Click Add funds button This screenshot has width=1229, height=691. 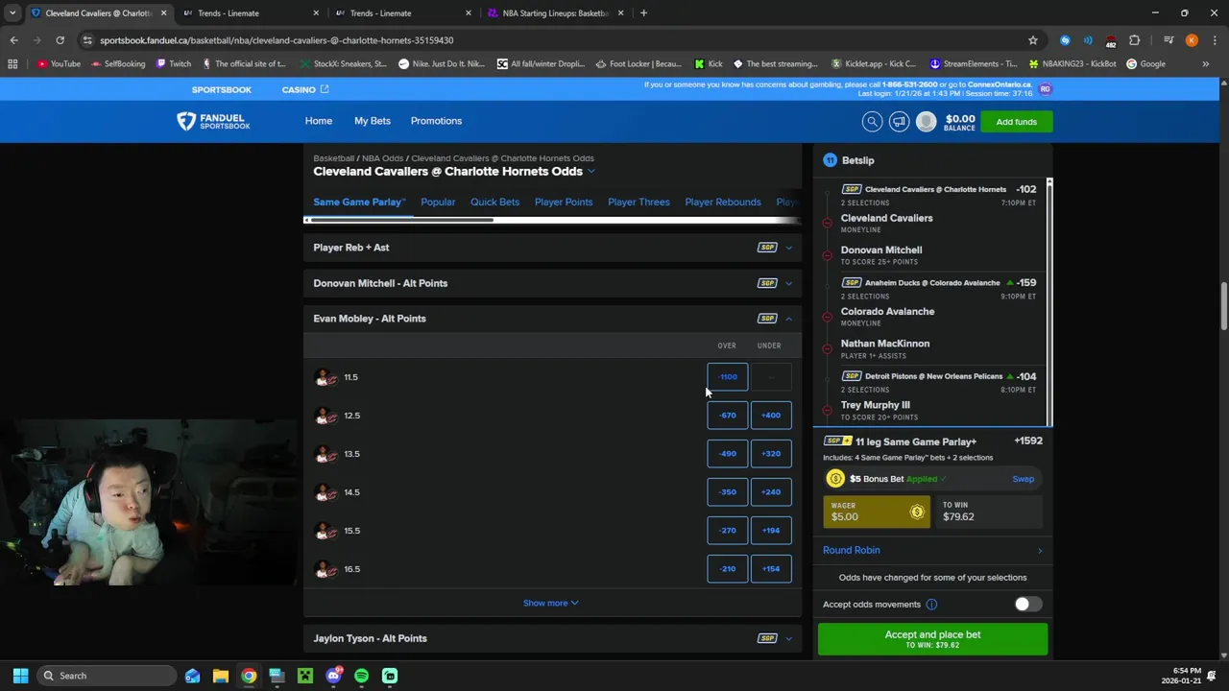coord(1016,122)
